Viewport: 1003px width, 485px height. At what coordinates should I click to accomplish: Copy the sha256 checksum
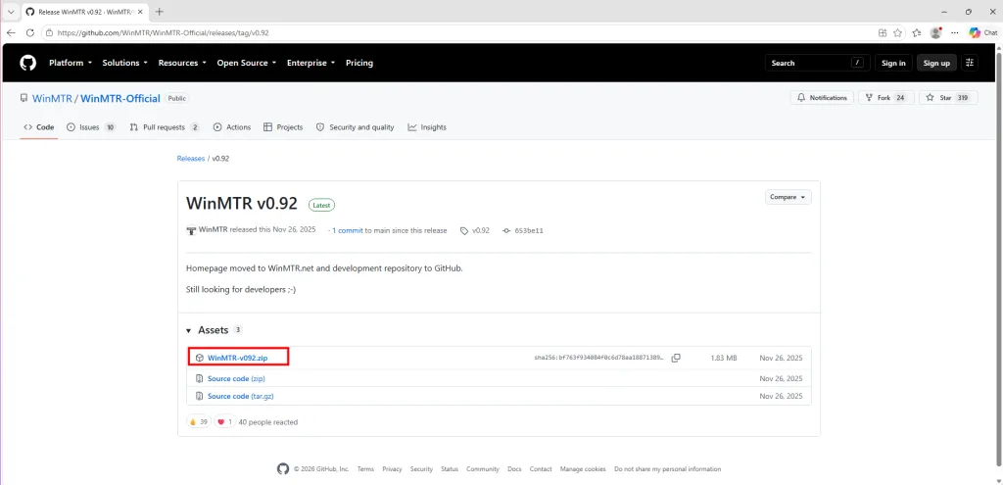coord(676,359)
